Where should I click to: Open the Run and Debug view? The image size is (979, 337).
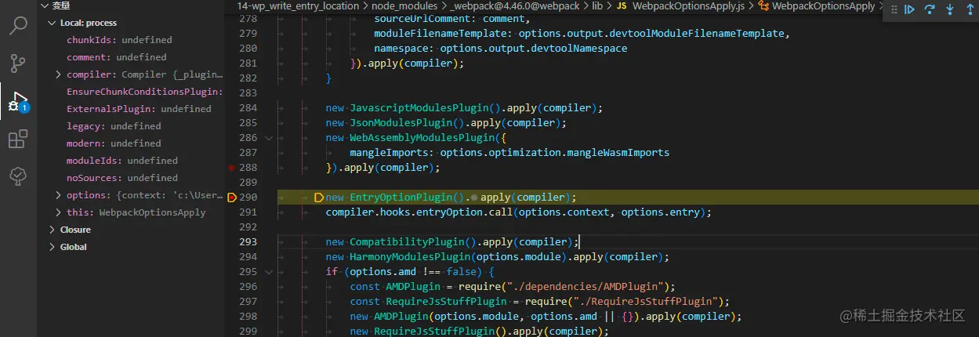pos(18,101)
